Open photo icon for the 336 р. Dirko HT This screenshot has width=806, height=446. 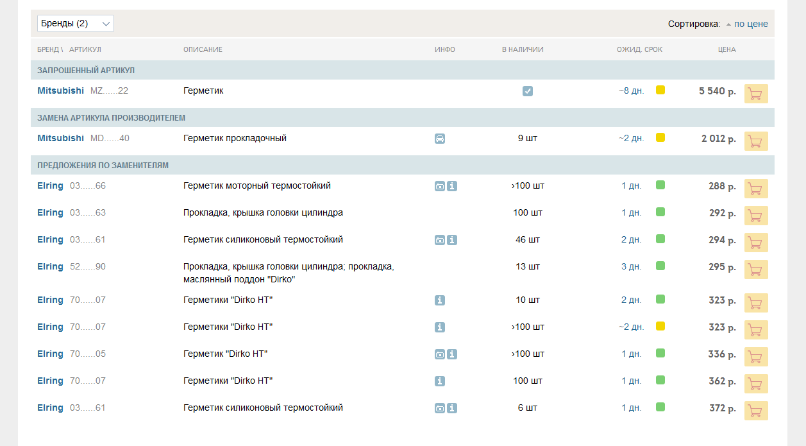[440, 354]
